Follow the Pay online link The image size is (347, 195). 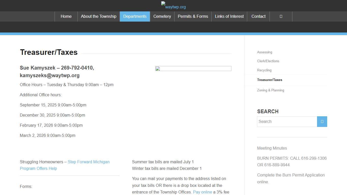point(202,192)
